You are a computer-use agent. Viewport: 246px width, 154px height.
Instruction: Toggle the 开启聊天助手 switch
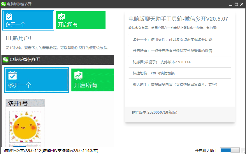pos(230,150)
